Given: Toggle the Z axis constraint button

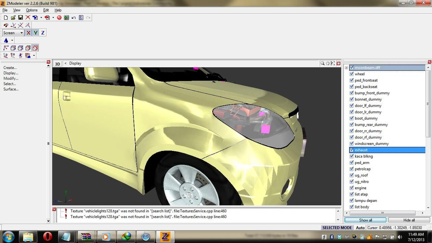Looking at the screenshot, I should click(x=43, y=33).
